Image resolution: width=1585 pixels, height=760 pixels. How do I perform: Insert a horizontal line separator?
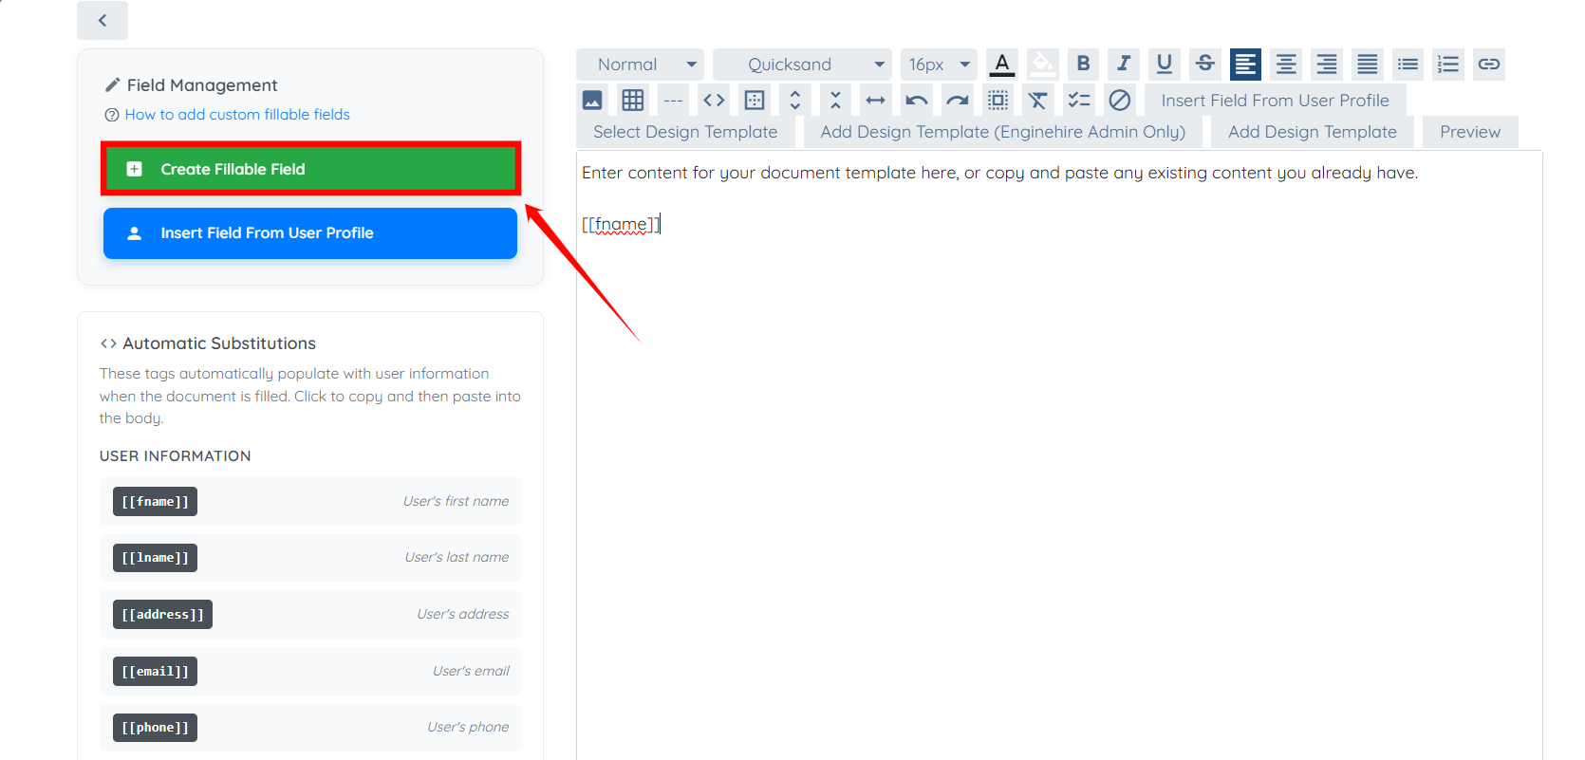tap(674, 100)
